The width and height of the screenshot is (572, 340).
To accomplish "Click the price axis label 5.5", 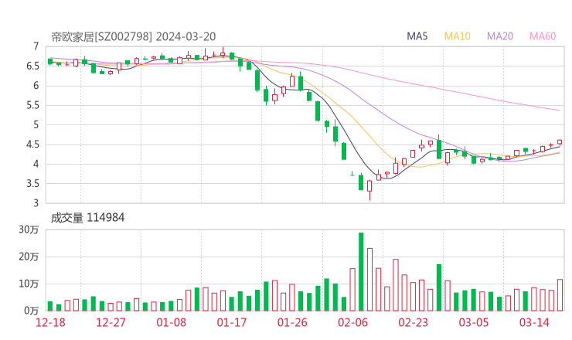I will click(32, 105).
